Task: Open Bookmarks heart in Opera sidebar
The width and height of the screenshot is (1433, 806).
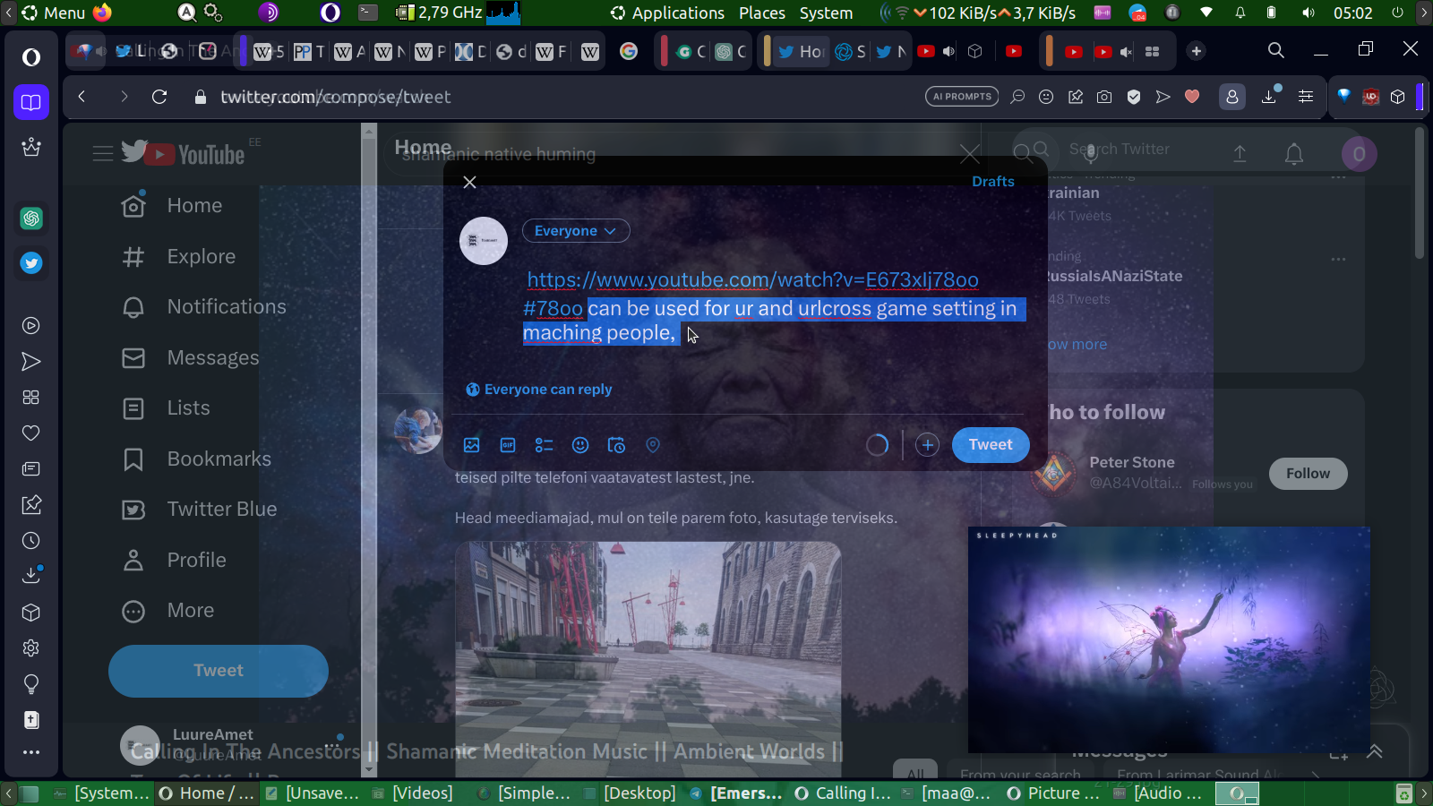Action: coord(31,433)
